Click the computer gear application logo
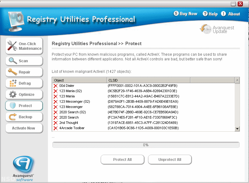249x183 pixels. [16, 21]
